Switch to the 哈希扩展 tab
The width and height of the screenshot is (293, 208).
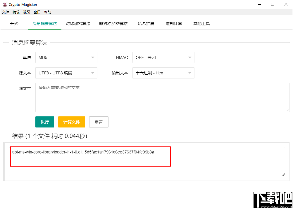[146, 24]
